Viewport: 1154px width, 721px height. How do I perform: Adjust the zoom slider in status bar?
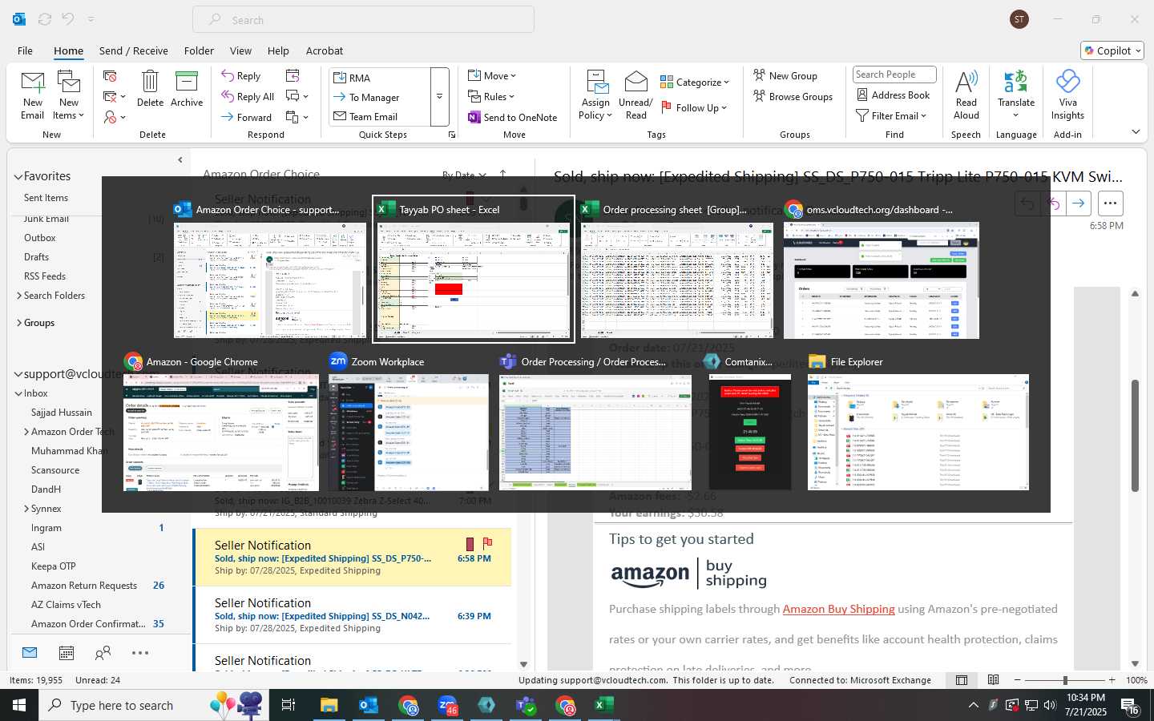tap(1065, 680)
